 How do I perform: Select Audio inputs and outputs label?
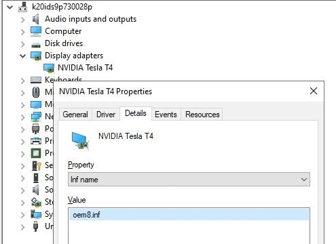click(x=90, y=19)
